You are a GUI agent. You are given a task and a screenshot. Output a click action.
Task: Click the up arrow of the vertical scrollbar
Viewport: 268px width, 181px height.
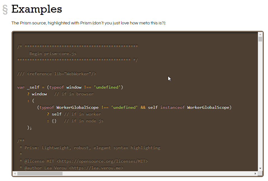tap(260, 34)
